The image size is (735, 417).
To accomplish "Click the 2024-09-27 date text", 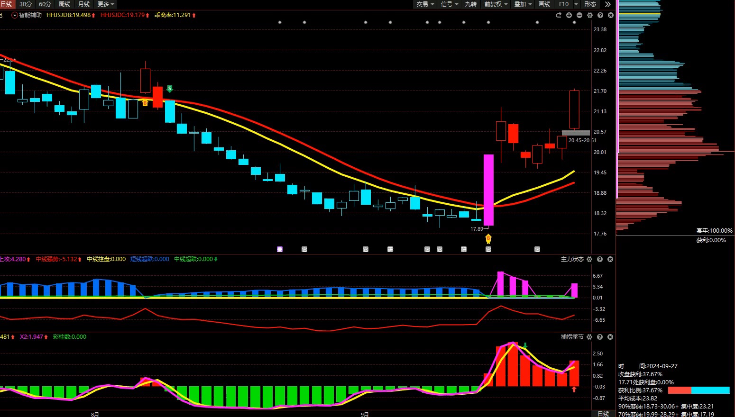I will coord(661,366).
